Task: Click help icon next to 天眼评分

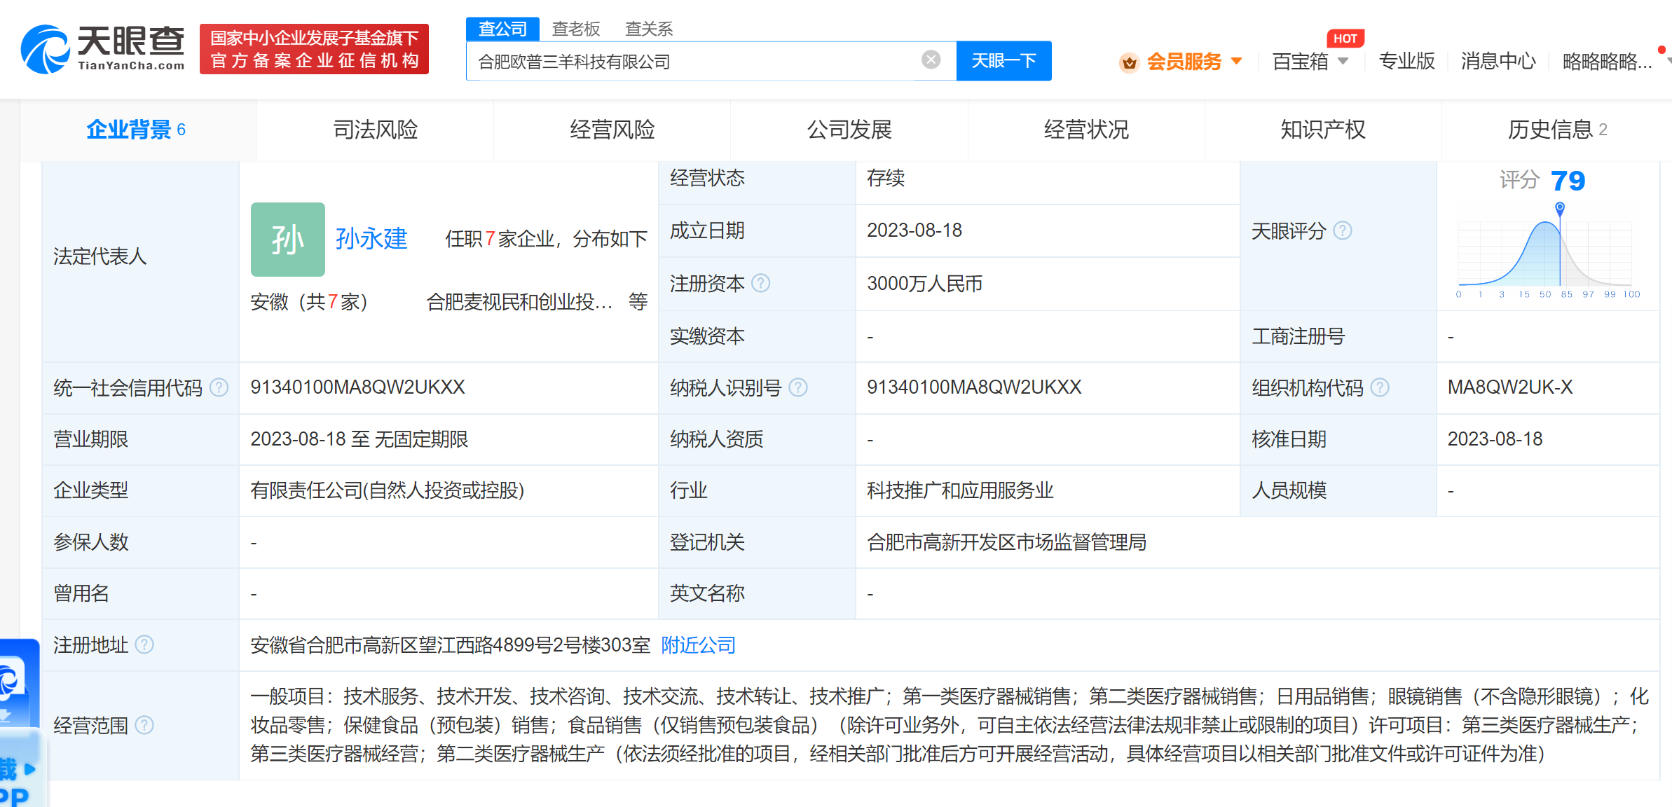Action: click(1342, 230)
